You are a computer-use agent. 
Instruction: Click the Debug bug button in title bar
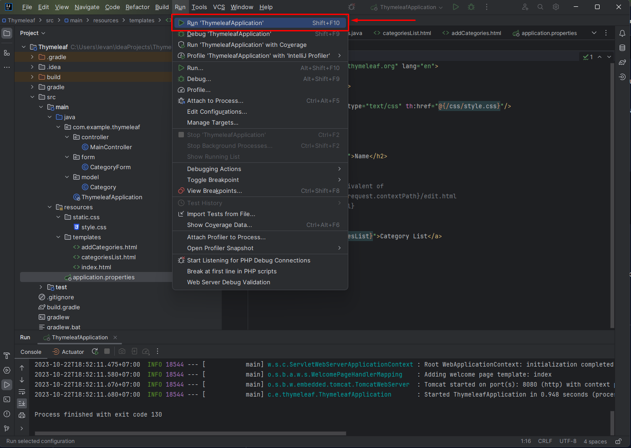tap(471, 7)
